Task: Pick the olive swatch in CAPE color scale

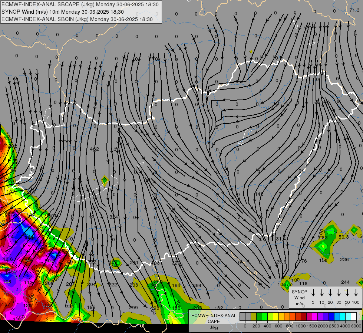Action: 254,316
